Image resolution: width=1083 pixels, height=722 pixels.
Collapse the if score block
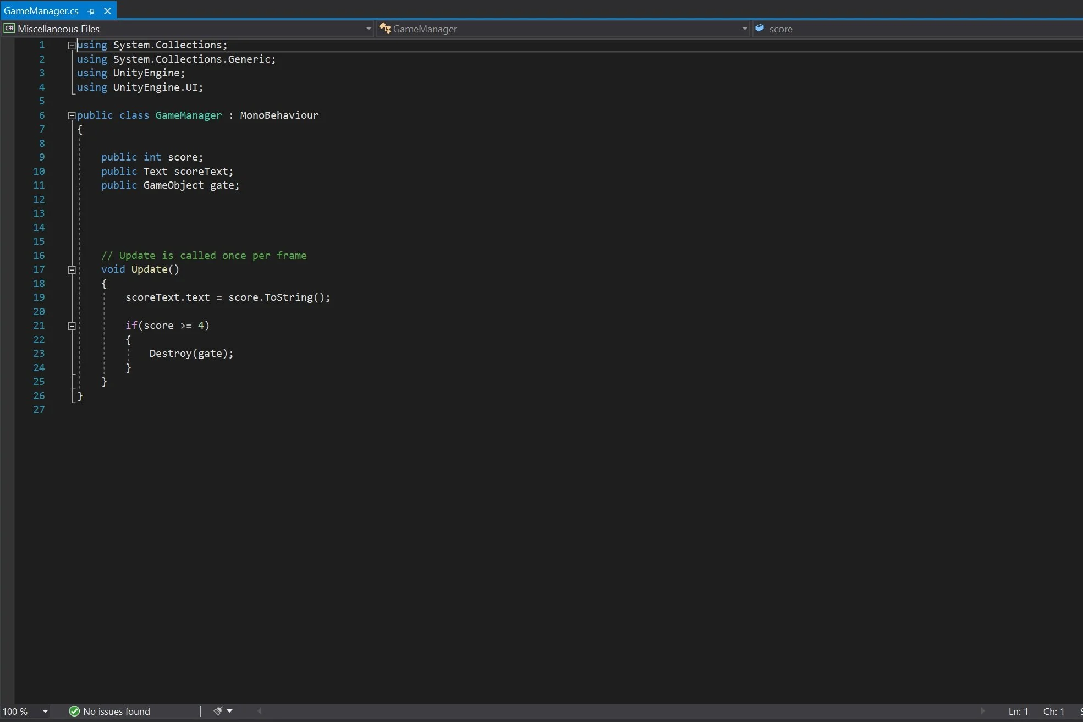click(72, 326)
